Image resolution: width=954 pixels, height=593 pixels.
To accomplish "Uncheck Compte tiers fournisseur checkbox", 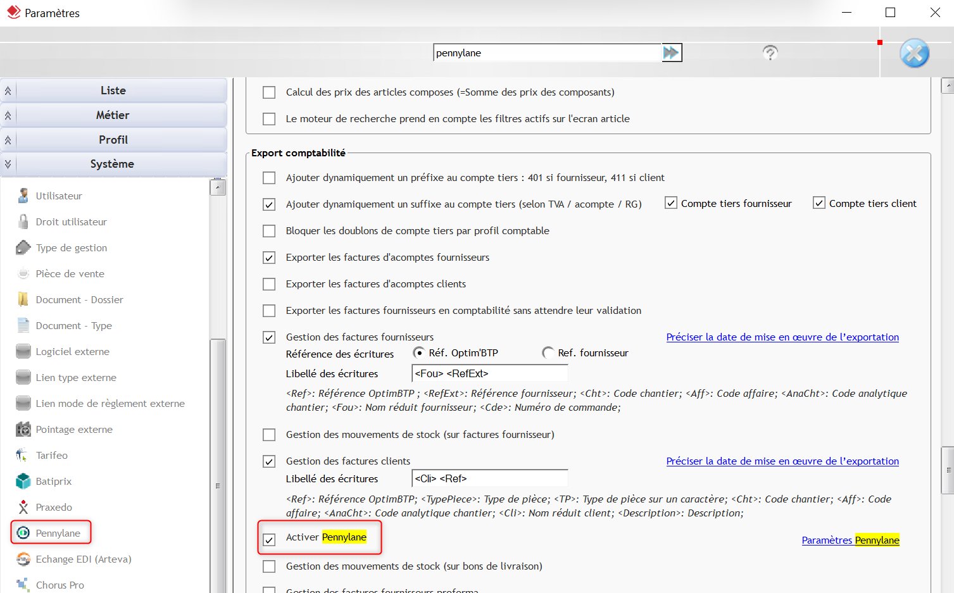I will (x=671, y=203).
